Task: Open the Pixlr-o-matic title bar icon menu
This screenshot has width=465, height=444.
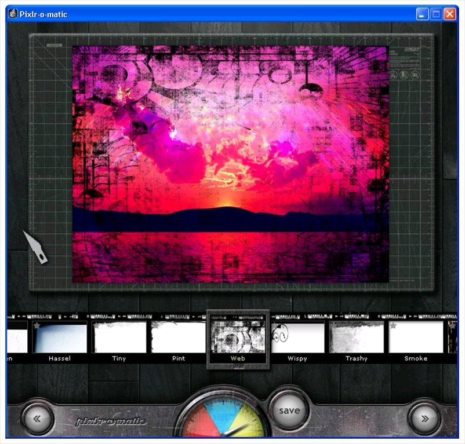Action: tap(12, 14)
